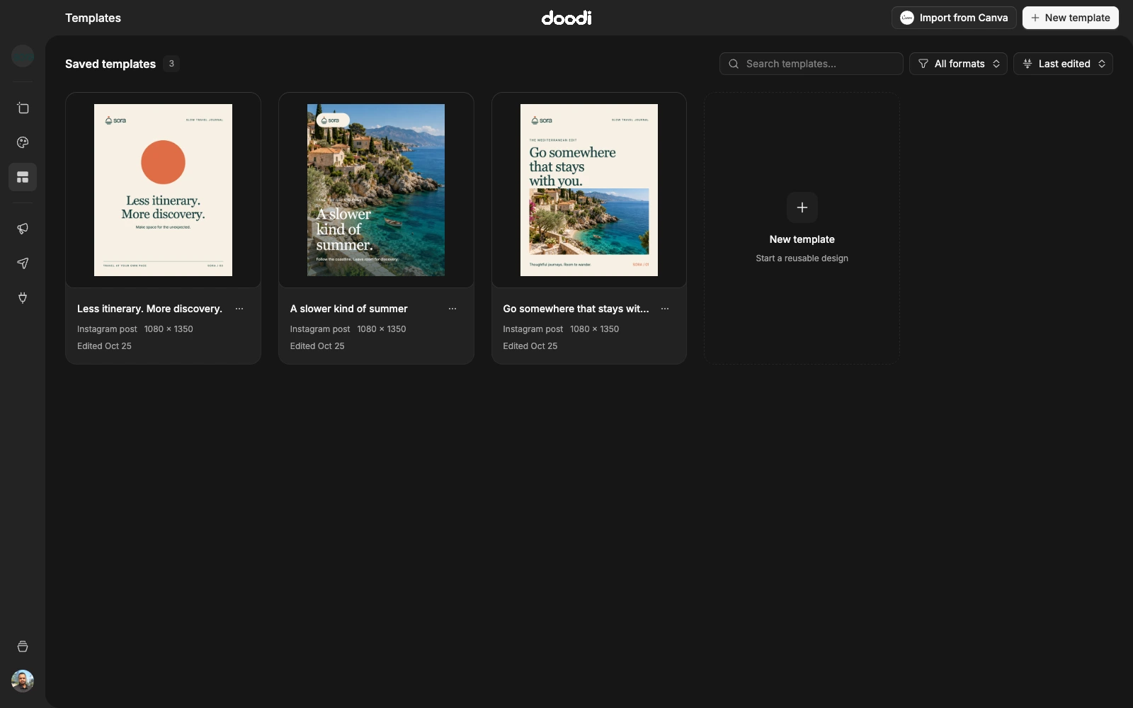Open the user profile photo avatar
Screen dimensions: 1133x708
pyautogui.click(x=23, y=681)
